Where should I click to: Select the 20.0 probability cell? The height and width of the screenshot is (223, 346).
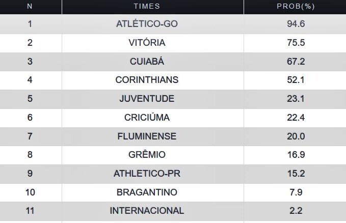(296, 136)
